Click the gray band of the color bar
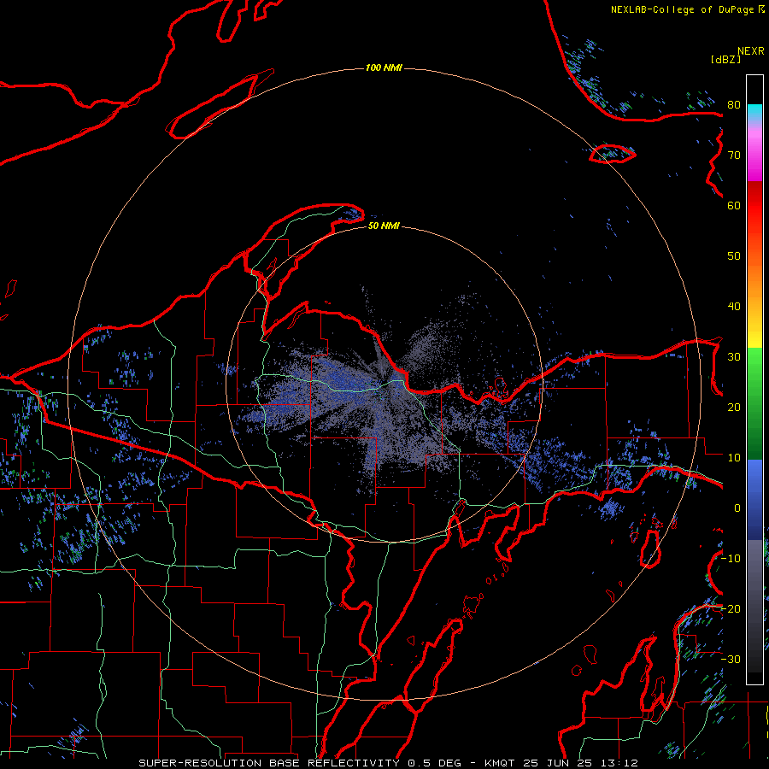 [754, 606]
